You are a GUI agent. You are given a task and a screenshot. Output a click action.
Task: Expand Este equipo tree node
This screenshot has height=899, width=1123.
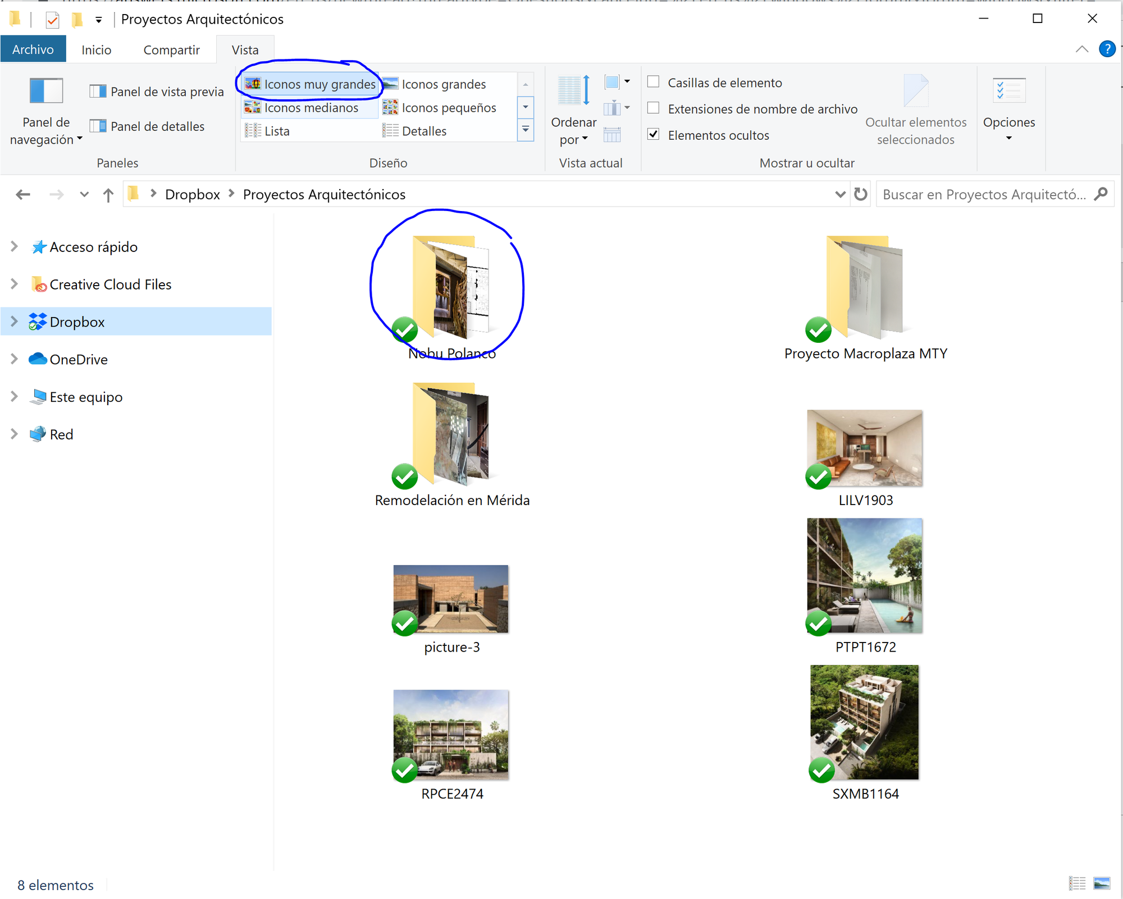point(15,396)
